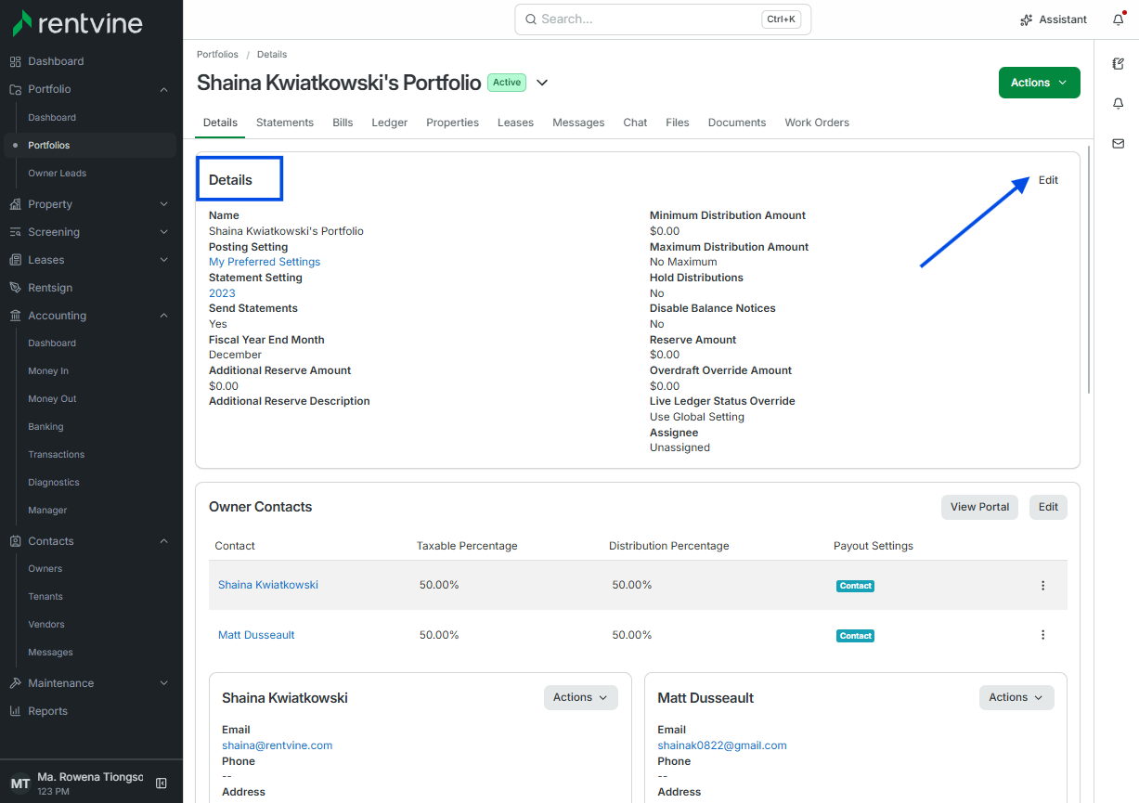Screen dimensions: 1139x803
Task: Collapse the Contacts sidebar section
Action: click(x=163, y=541)
